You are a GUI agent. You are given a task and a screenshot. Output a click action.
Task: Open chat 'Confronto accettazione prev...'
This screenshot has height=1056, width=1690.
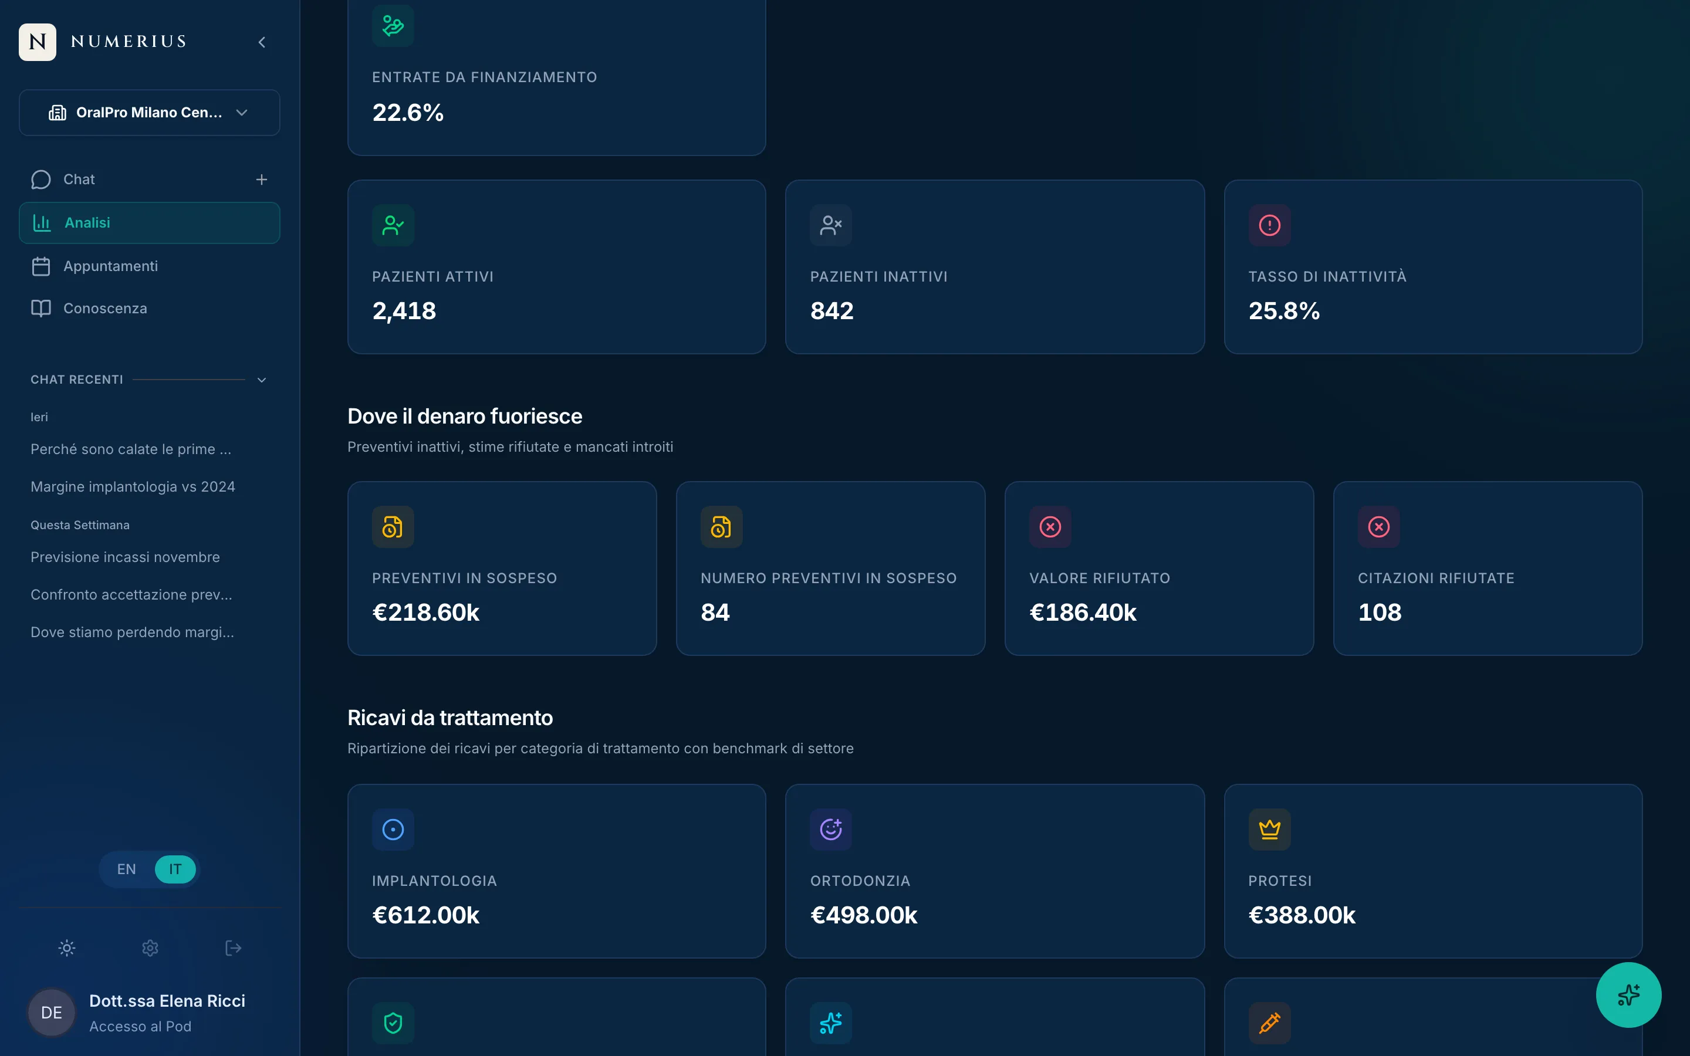click(x=131, y=594)
